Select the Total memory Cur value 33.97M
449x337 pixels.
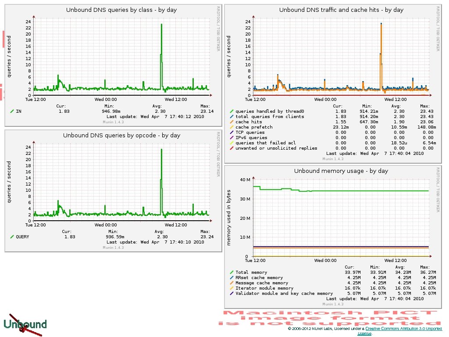[353, 272]
